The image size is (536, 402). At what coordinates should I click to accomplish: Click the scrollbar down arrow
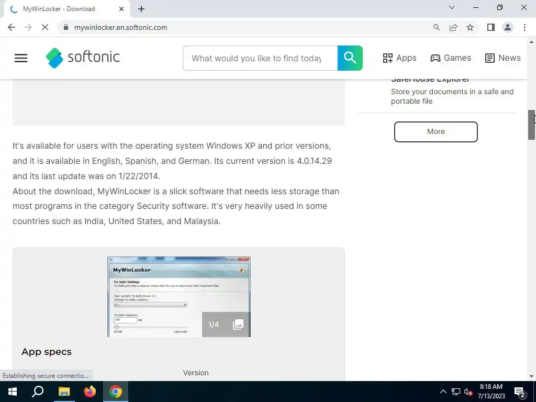click(531, 377)
